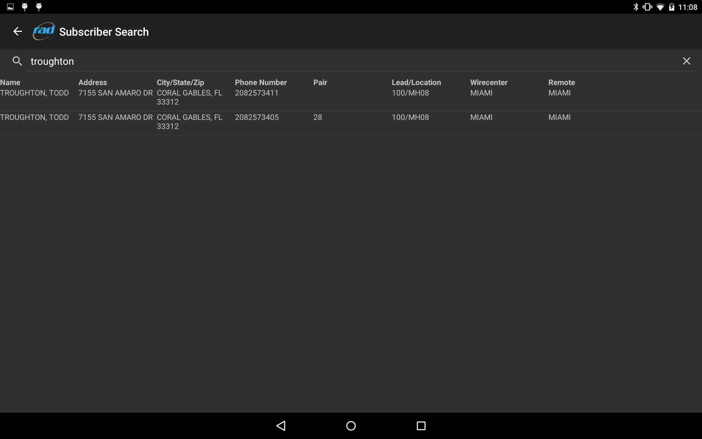Tap Lead/Location 100/MH08 in first row
Image resolution: width=702 pixels, height=439 pixels.
coord(410,93)
